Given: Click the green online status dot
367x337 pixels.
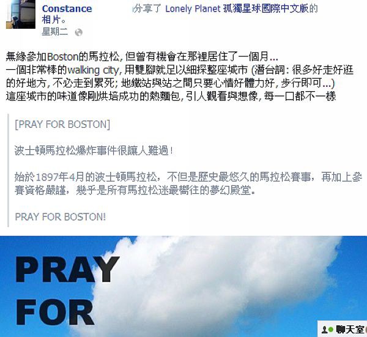Looking at the screenshot, I should [330, 330].
